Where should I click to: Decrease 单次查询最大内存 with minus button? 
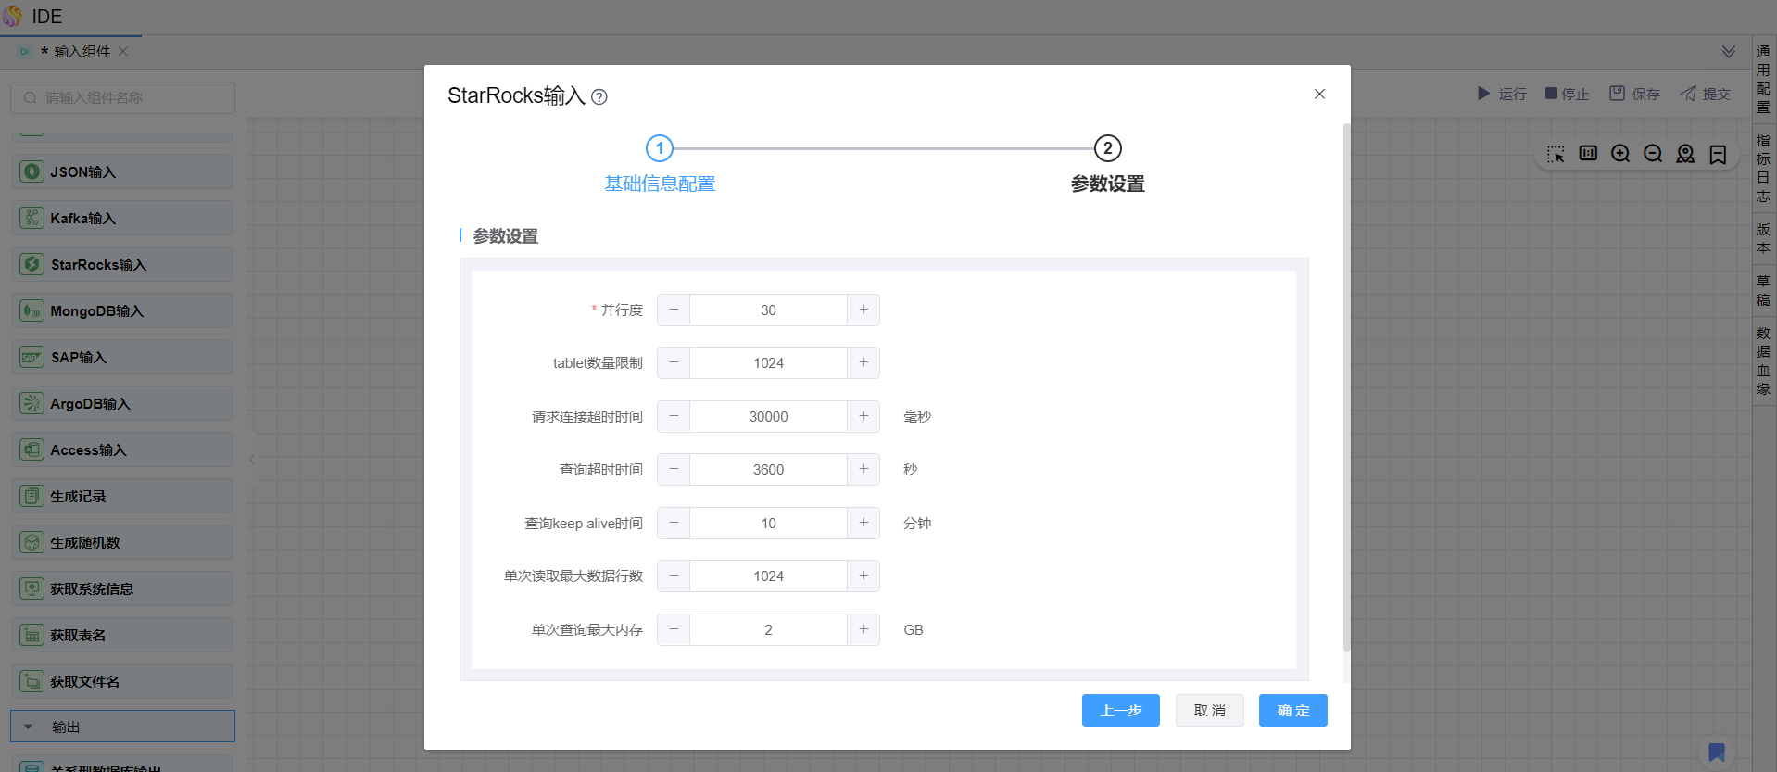674,630
